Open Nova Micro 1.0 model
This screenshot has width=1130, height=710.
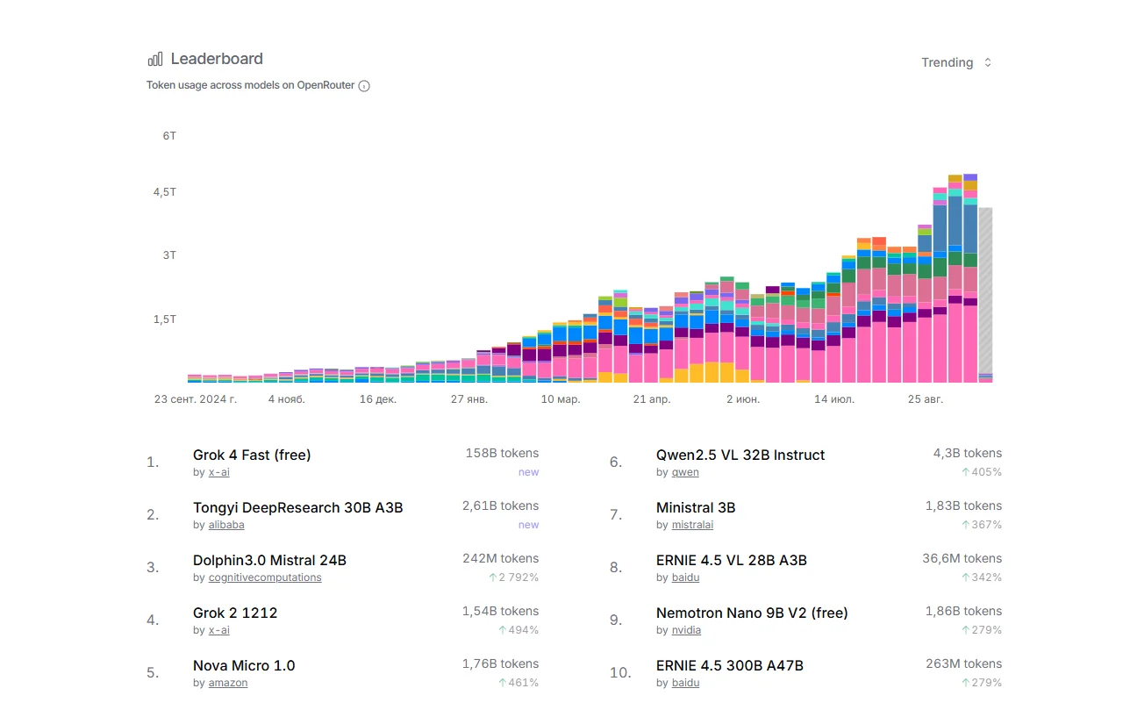pos(244,665)
